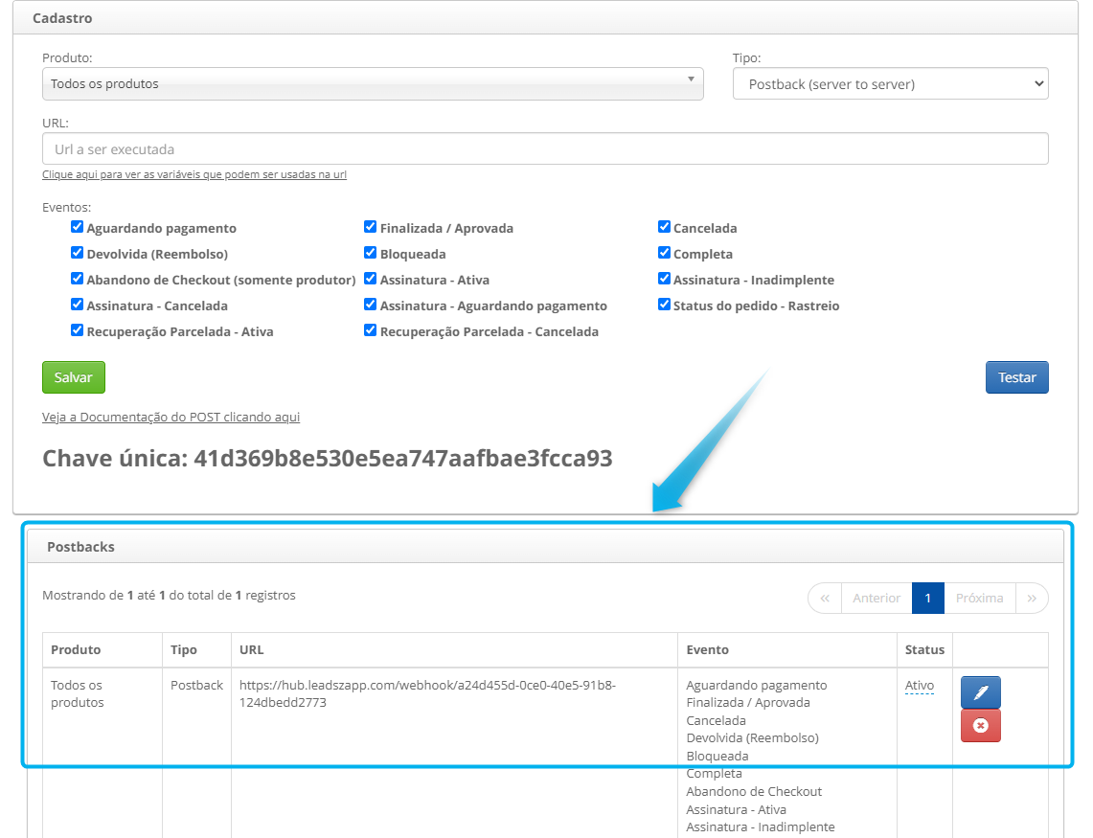This screenshot has height=838, width=1093.
Task: Click the Próxima pagination item
Action: (979, 598)
